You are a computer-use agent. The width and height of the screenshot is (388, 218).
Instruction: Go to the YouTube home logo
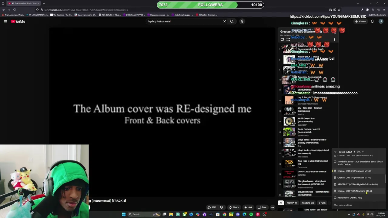coord(18,21)
